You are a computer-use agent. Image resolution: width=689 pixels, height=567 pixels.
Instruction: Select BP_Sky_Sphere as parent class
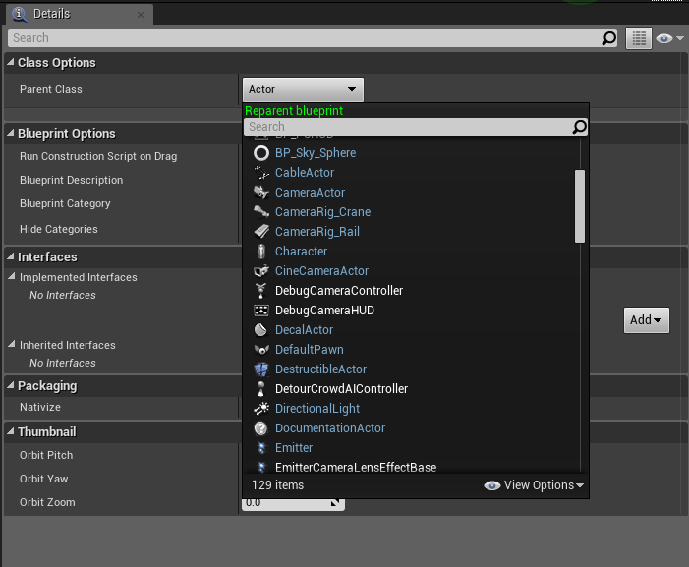pos(316,153)
